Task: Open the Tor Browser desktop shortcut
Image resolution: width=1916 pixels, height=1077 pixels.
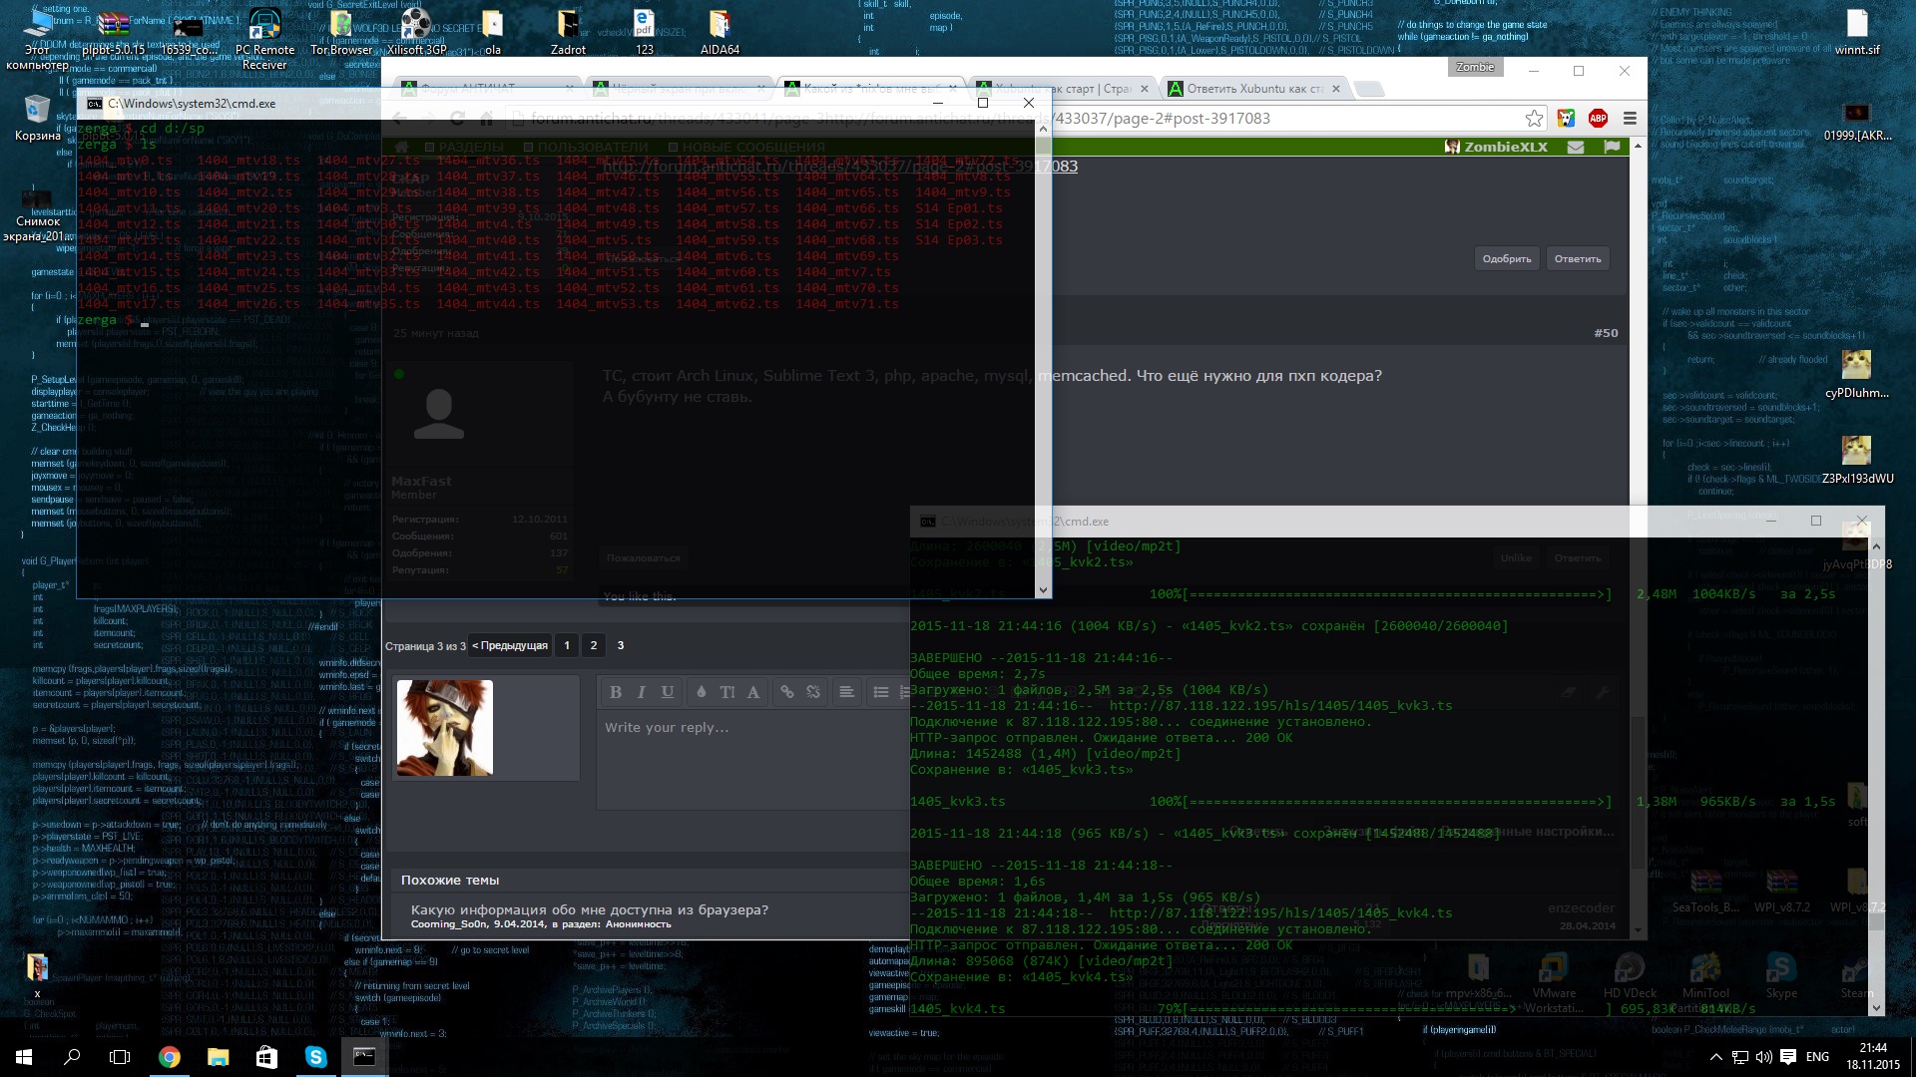Action: (x=341, y=32)
